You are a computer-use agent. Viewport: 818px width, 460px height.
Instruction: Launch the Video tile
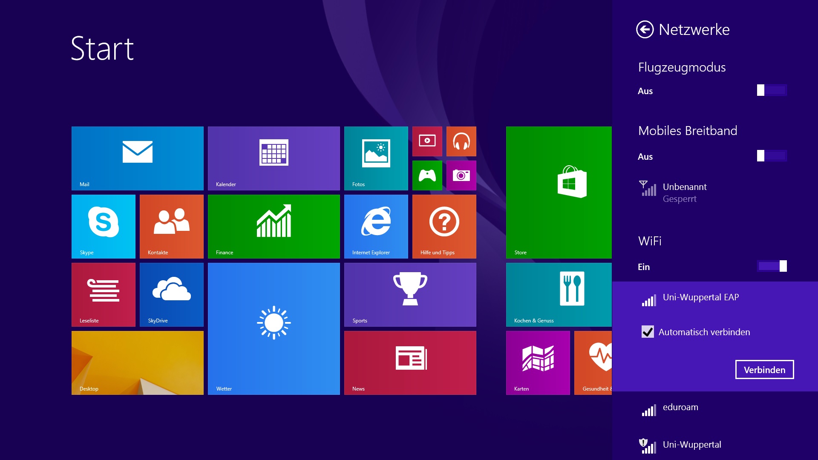[427, 141]
